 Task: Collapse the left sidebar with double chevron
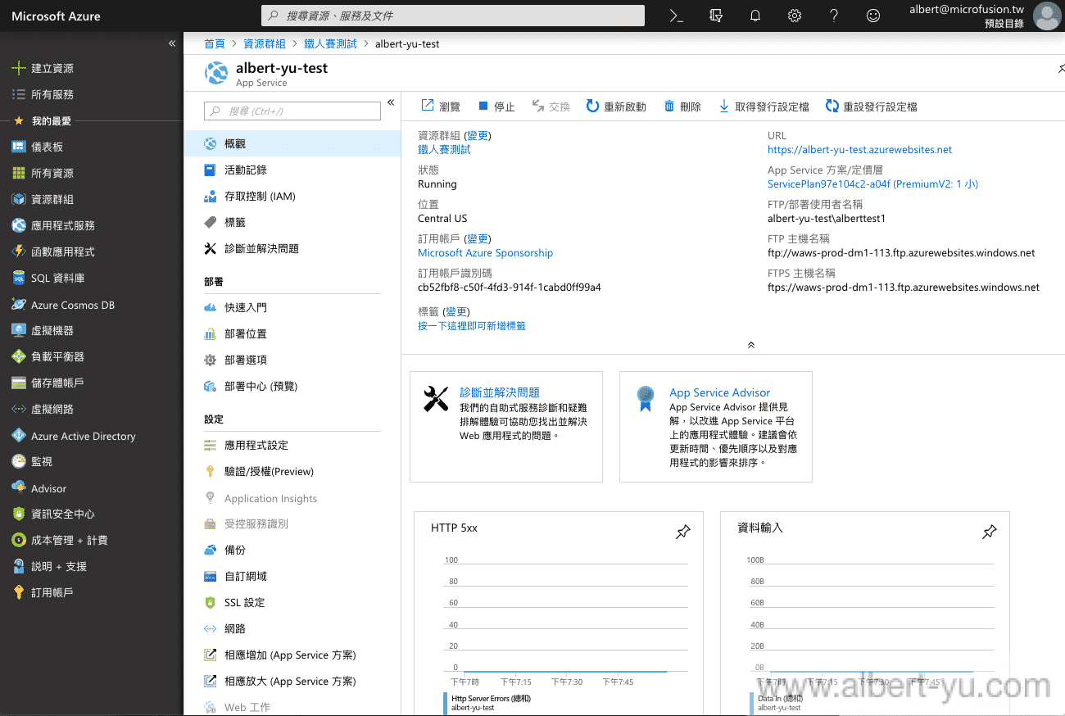pos(172,43)
